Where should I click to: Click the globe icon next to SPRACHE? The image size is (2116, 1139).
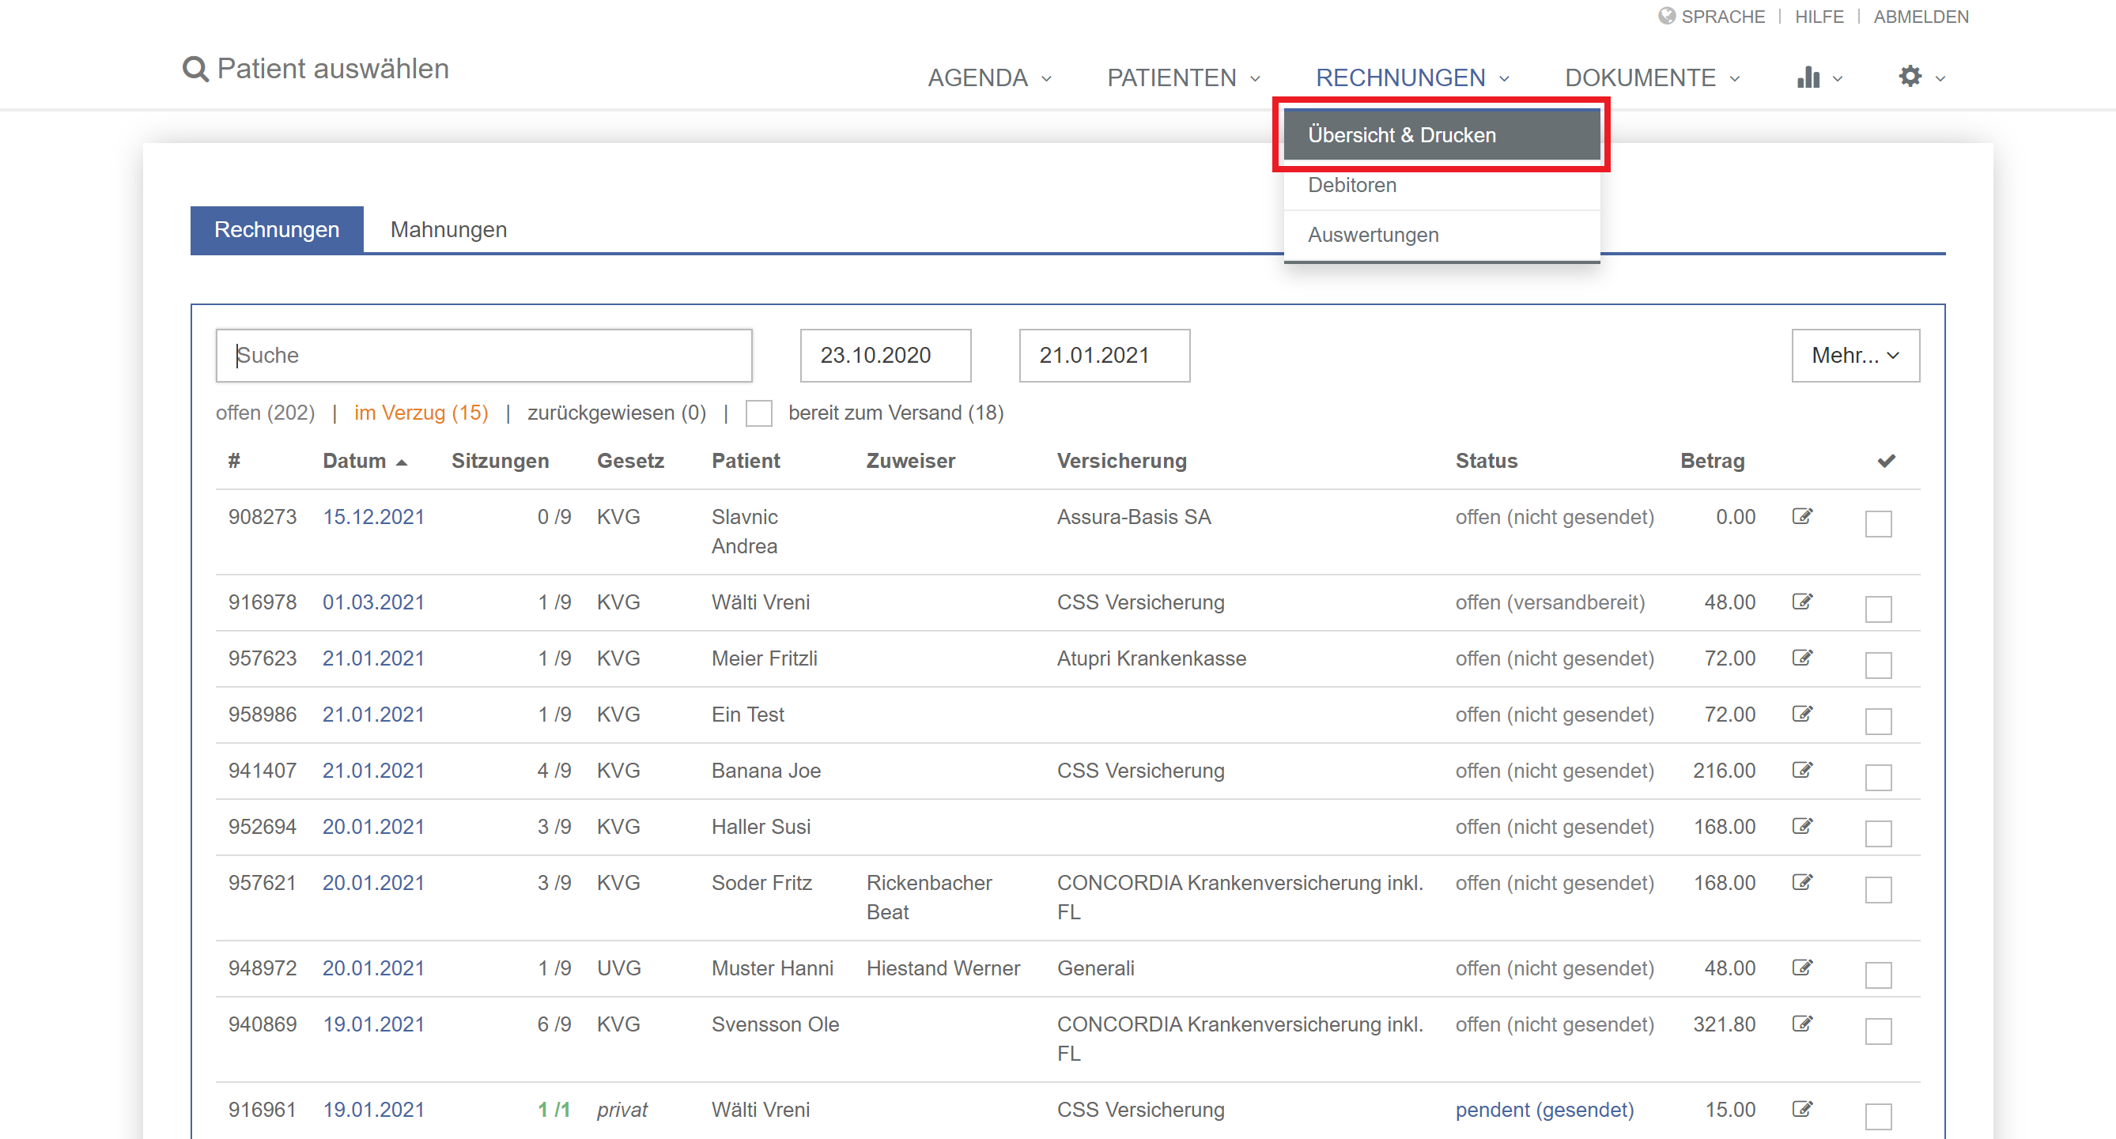[x=1666, y=17]
